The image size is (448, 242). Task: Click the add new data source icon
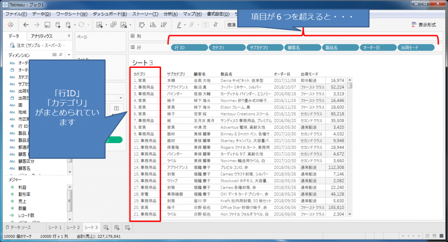coord(58,25)
